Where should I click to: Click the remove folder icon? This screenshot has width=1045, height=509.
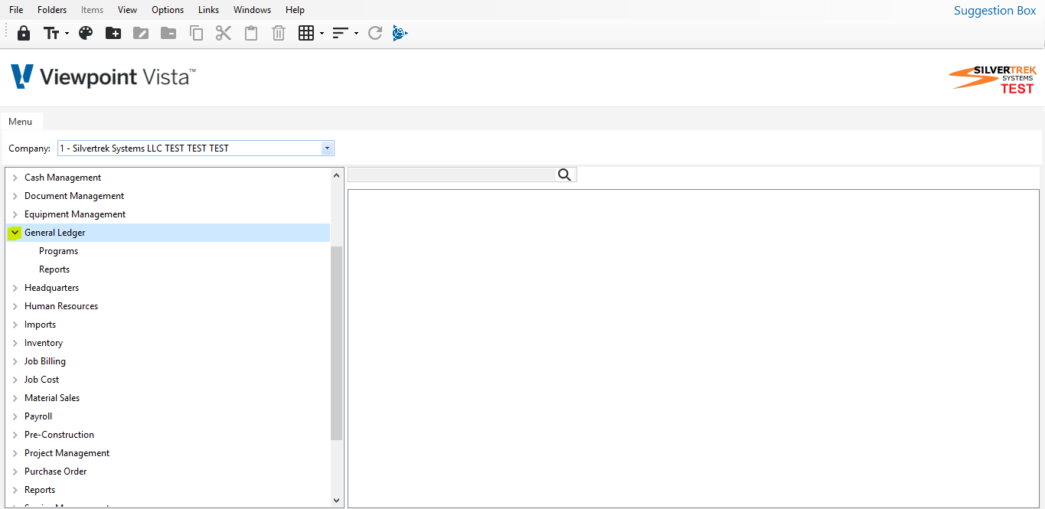pos(168,33)
